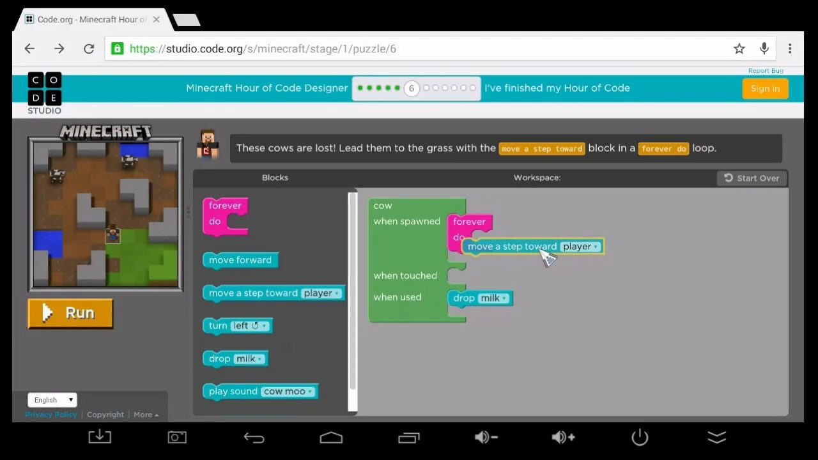The width and height of the screenshot is (818, 460).
Task: Open the English language dropdown
Action: tap(52, 400)
